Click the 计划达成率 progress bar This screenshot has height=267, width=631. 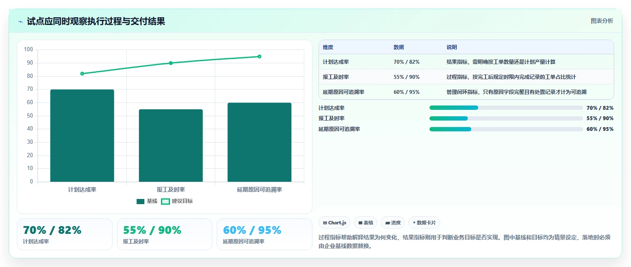click(506, 108)
